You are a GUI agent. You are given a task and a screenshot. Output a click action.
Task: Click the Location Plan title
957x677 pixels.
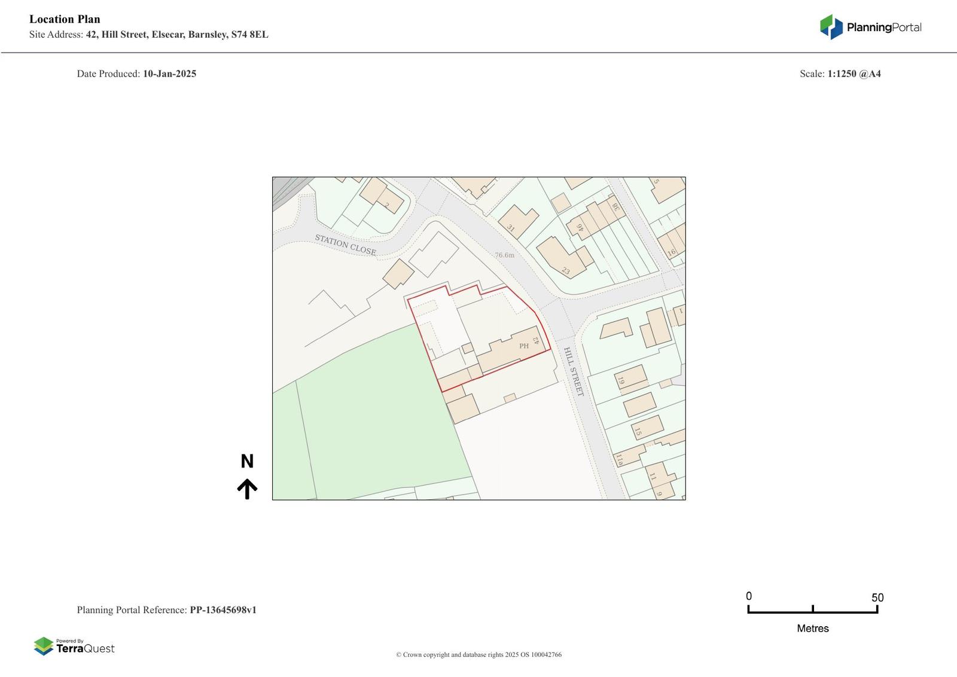[x=65, y=19]
